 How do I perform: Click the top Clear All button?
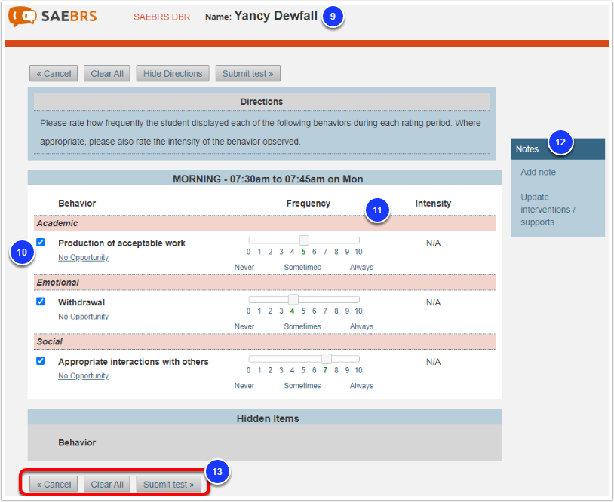[107, 74]
